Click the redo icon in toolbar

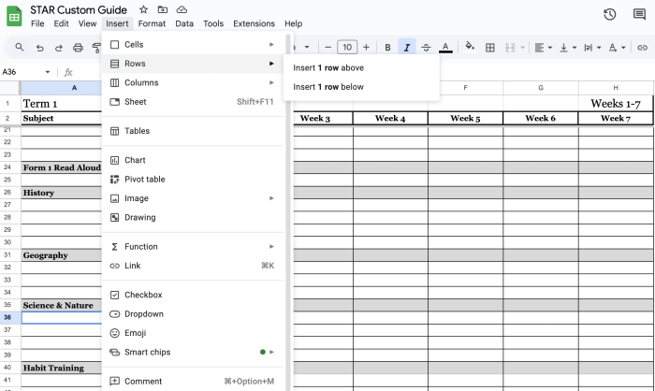point(58,47)
